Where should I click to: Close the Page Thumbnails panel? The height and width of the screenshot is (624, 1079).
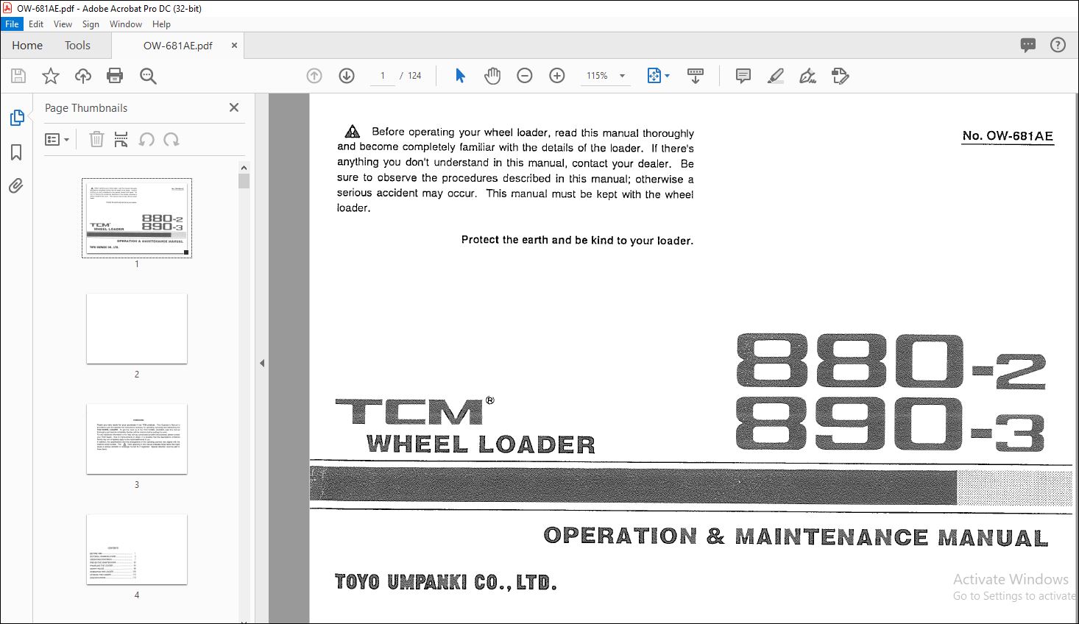234,107
